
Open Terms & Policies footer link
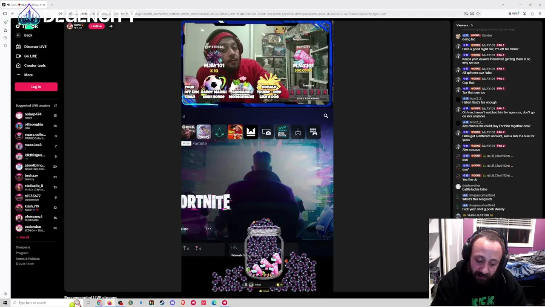click(28, 259)
